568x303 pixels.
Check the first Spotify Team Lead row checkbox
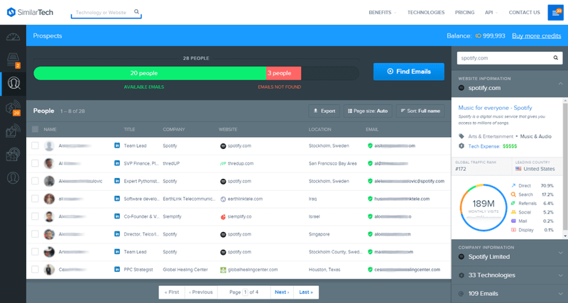(35, 145)
